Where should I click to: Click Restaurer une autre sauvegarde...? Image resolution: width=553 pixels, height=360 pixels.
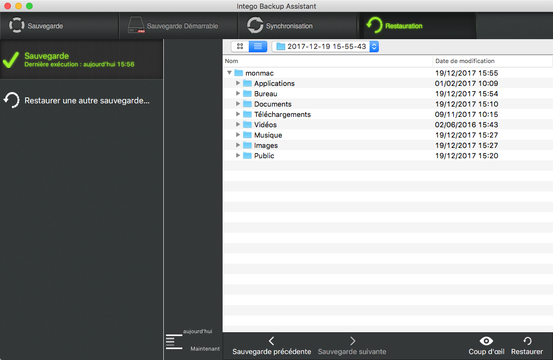point(87,101)
